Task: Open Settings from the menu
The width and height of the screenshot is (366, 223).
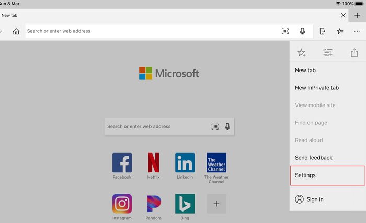Action: click(x=328, y=175)
